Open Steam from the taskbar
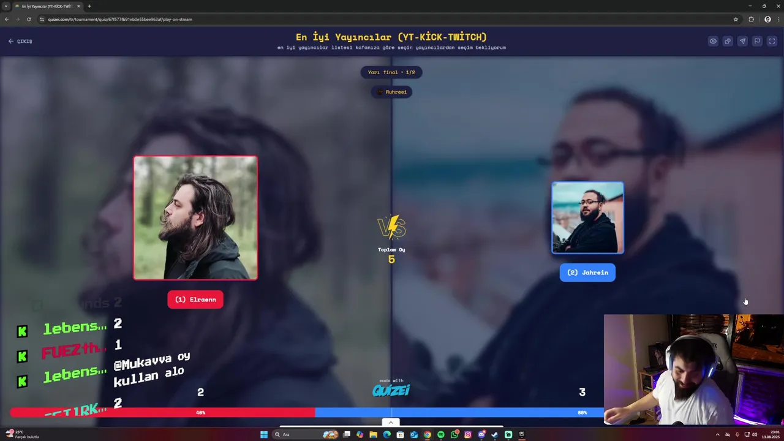The height and width of the screenshot is (441, 784). pos(495,434)
